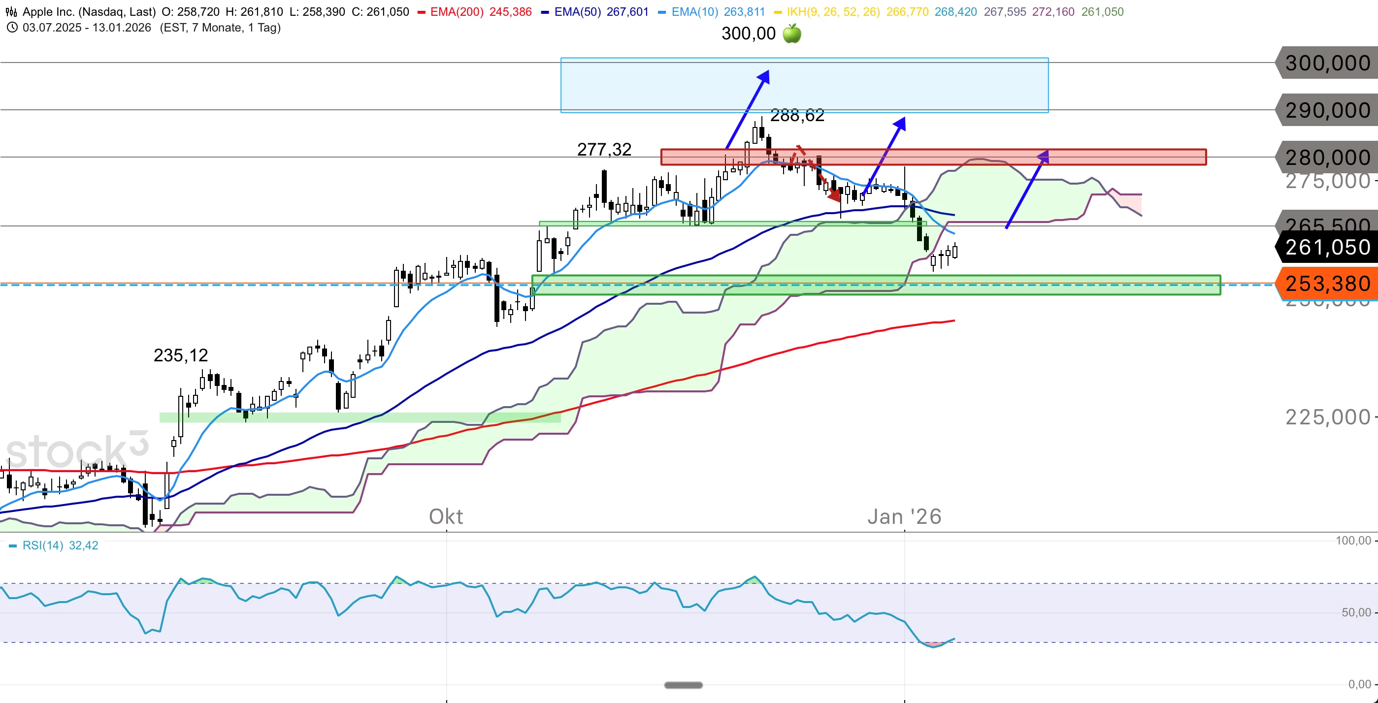This screenshot has height=703, width=1378.
Task: Click the light blue EMA(10) legend marker
Action: pos(662,12)
